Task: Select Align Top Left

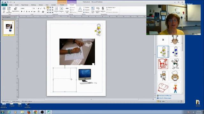Action: pos(48,8)
